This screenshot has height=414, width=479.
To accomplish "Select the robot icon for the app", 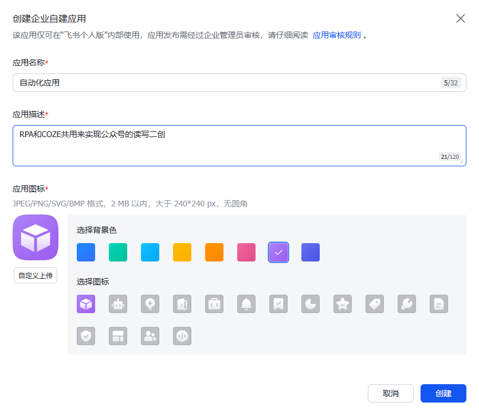I will pos(118,304).
